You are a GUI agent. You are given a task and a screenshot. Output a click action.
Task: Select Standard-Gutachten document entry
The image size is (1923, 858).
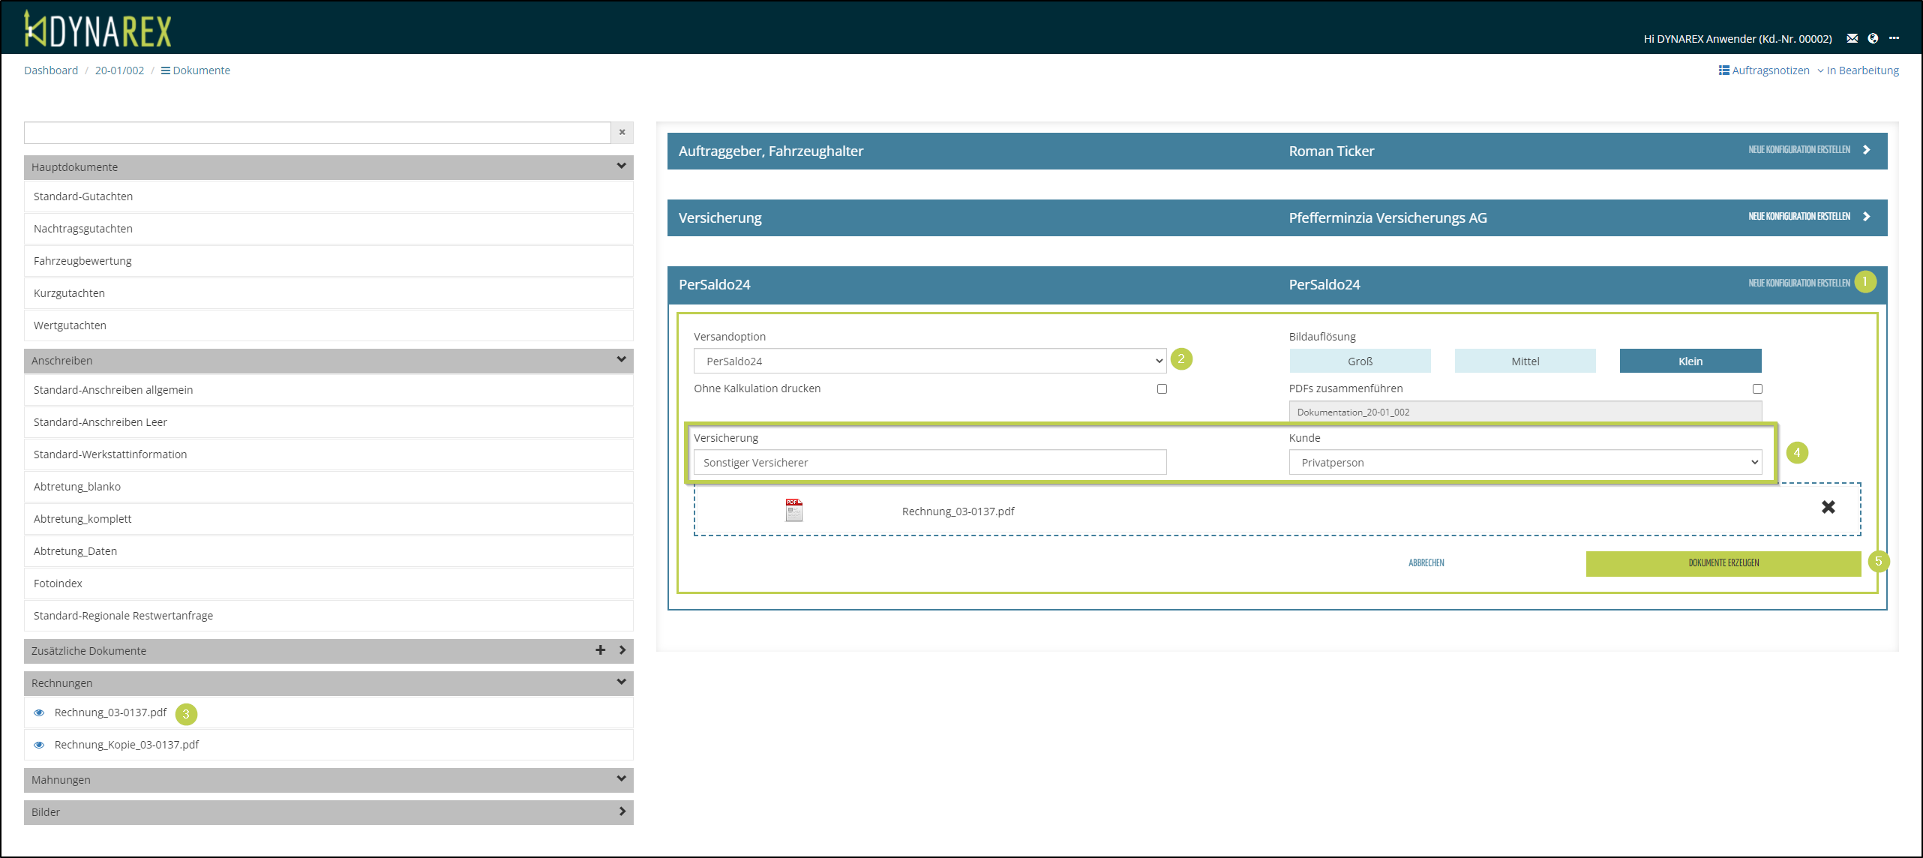pos(83,196)
